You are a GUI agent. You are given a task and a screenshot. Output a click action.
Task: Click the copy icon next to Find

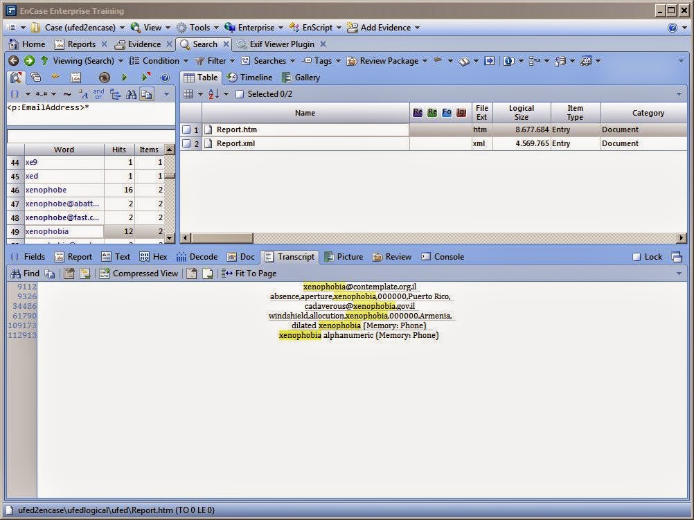click(x=50, y=274)
